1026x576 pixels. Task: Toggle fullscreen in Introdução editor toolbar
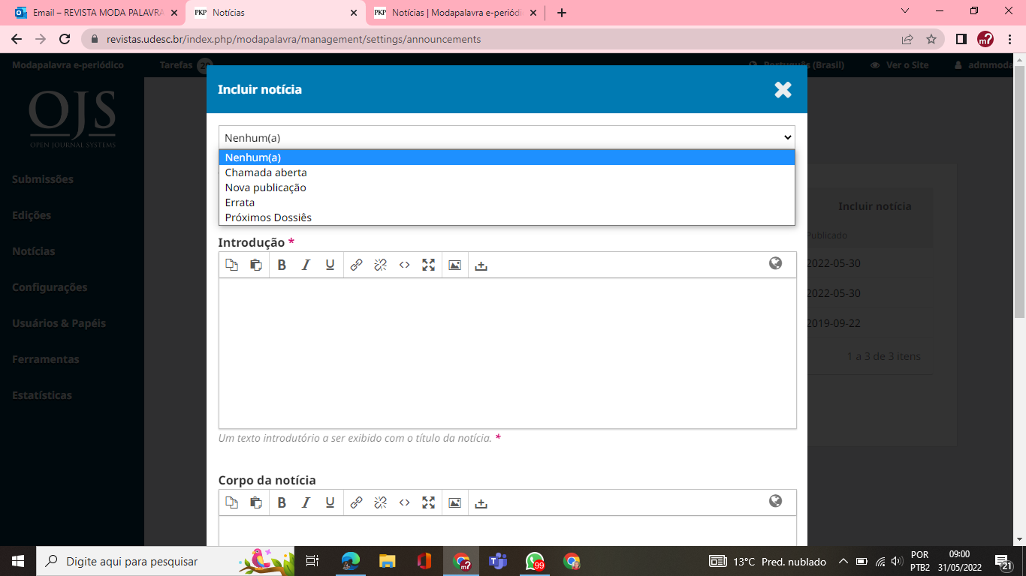428,265
